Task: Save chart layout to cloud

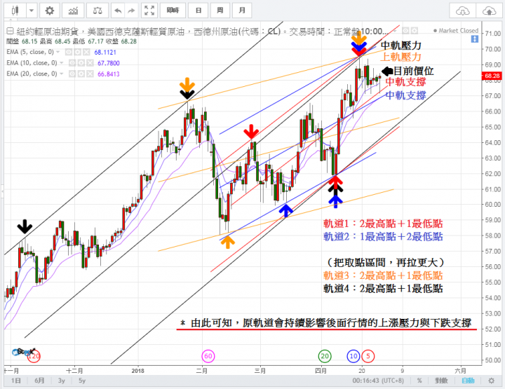Action: (x=490, y=11)
